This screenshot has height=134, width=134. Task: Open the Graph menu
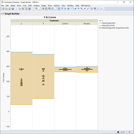point(44,6)
